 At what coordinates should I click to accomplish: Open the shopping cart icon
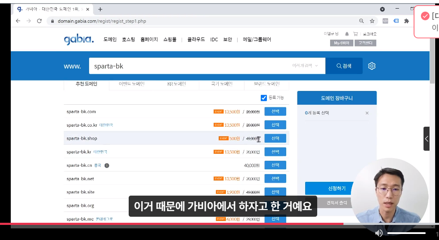[x=356, y=34]
